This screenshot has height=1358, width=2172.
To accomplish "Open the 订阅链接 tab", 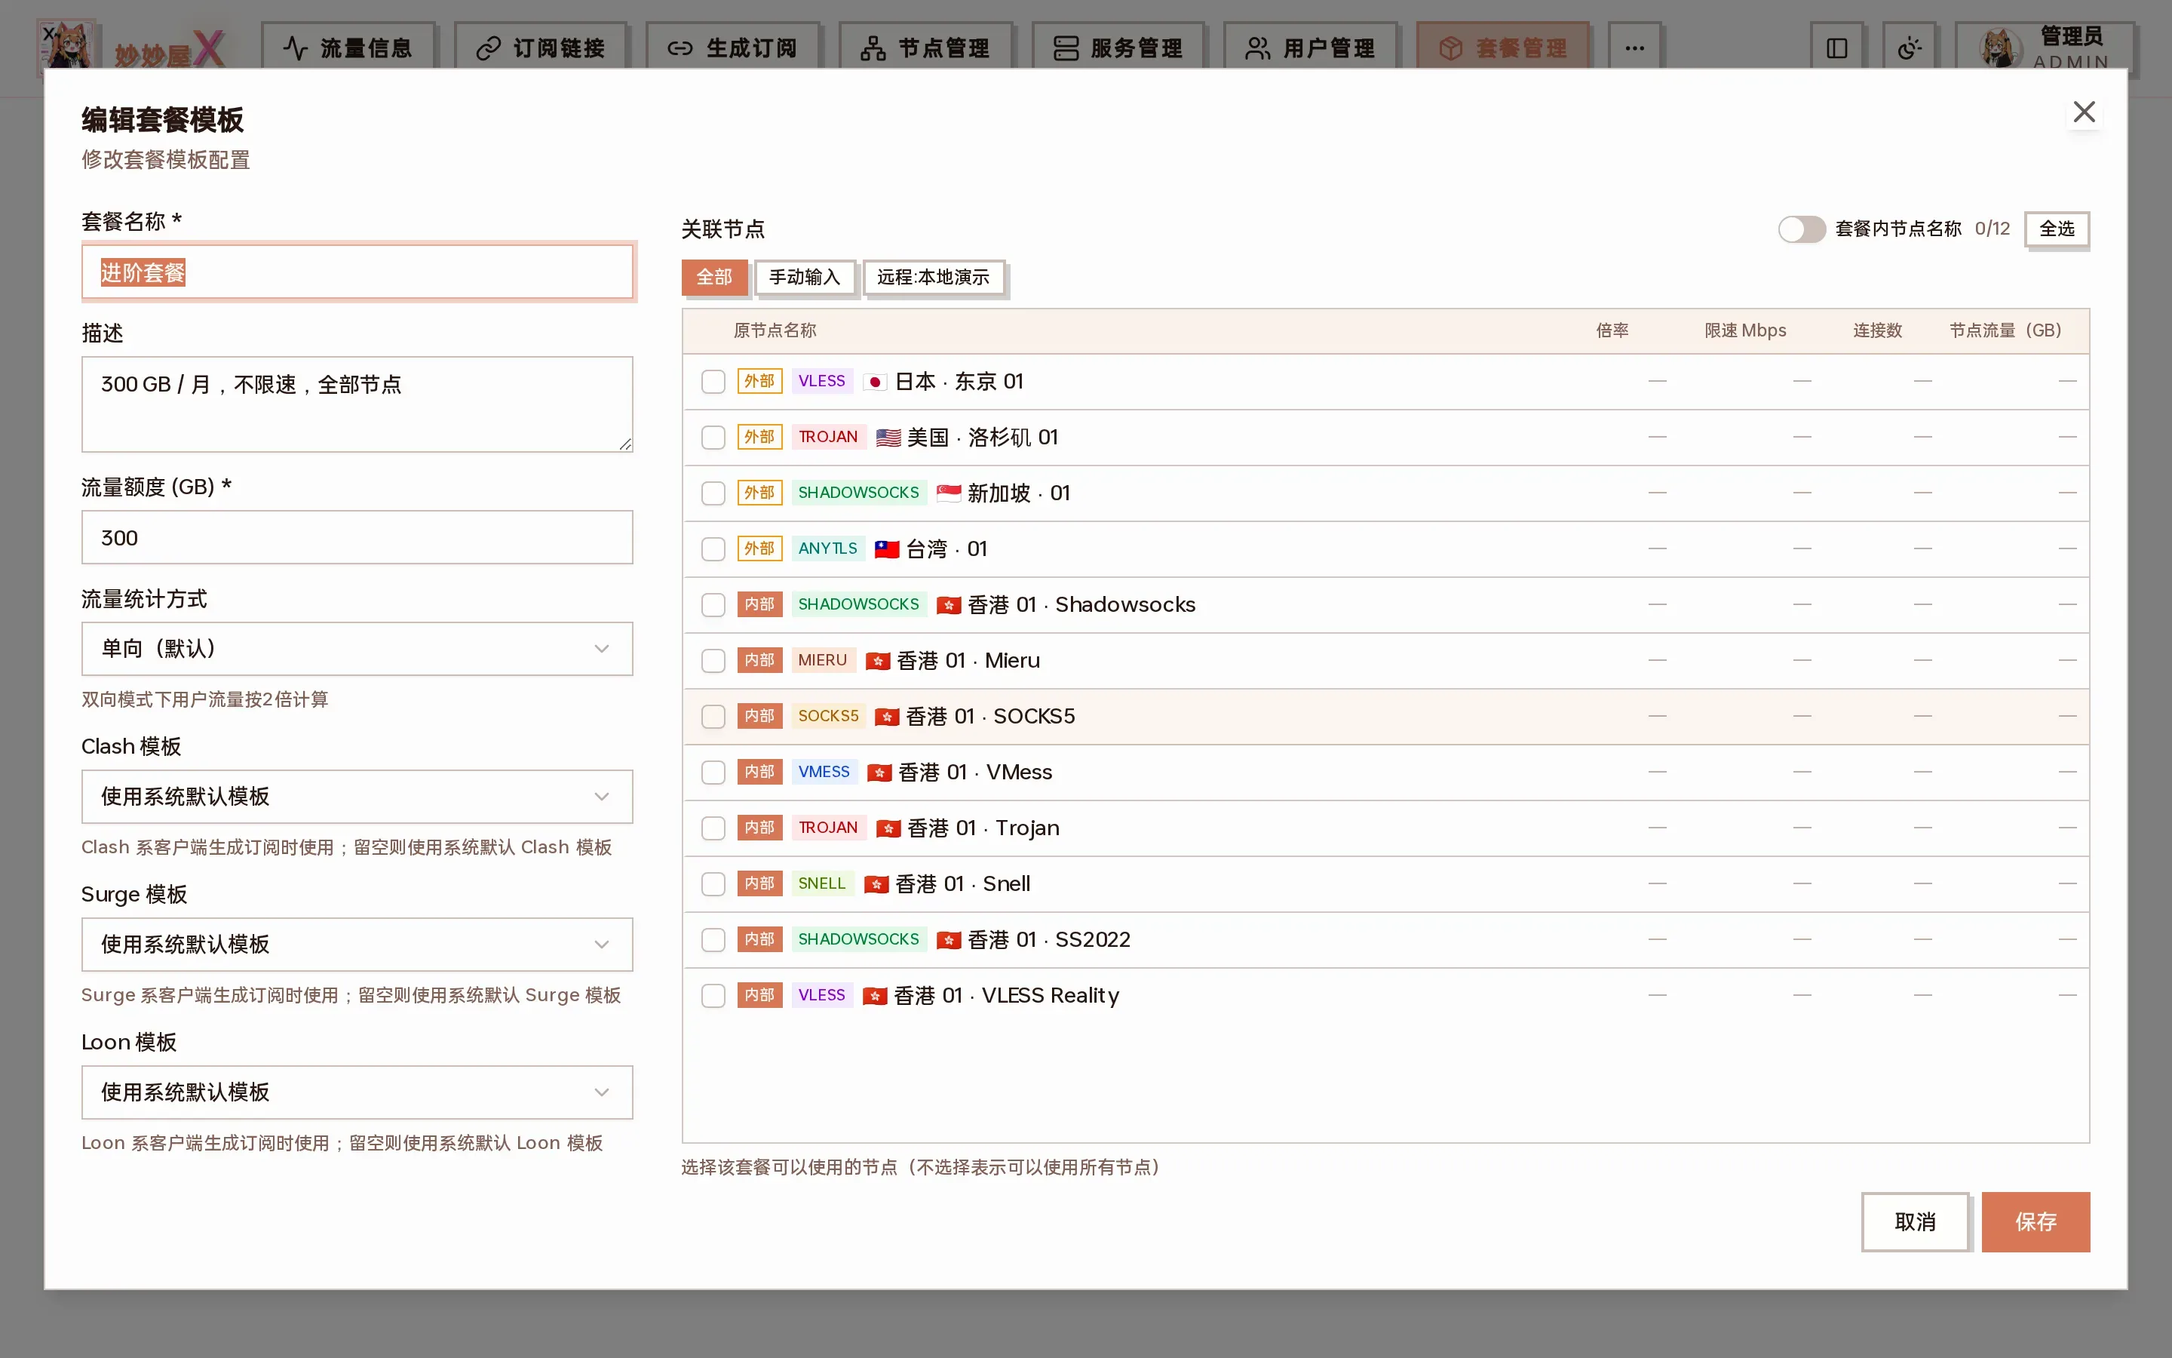I will point(541,48).
